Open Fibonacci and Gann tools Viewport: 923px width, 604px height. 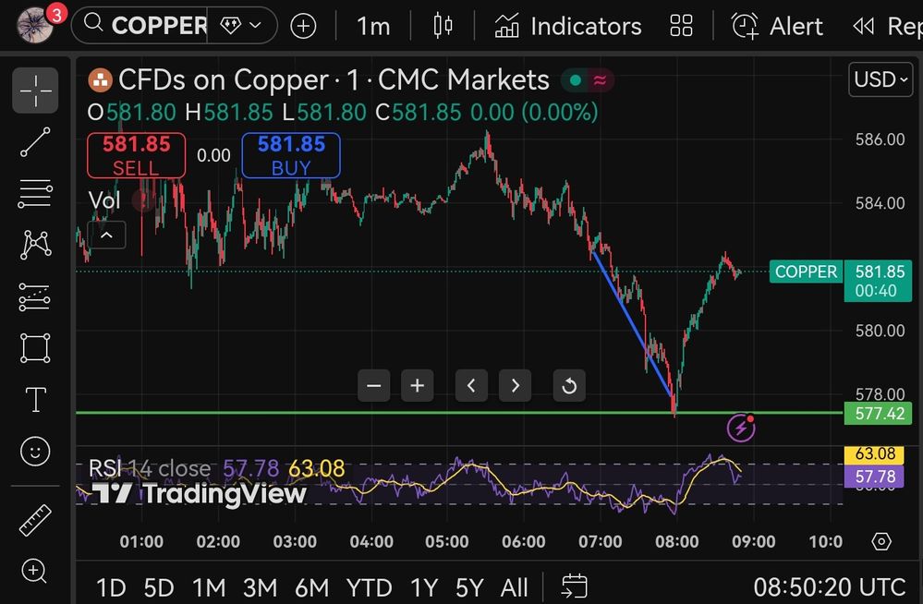[x=35, y=193]
